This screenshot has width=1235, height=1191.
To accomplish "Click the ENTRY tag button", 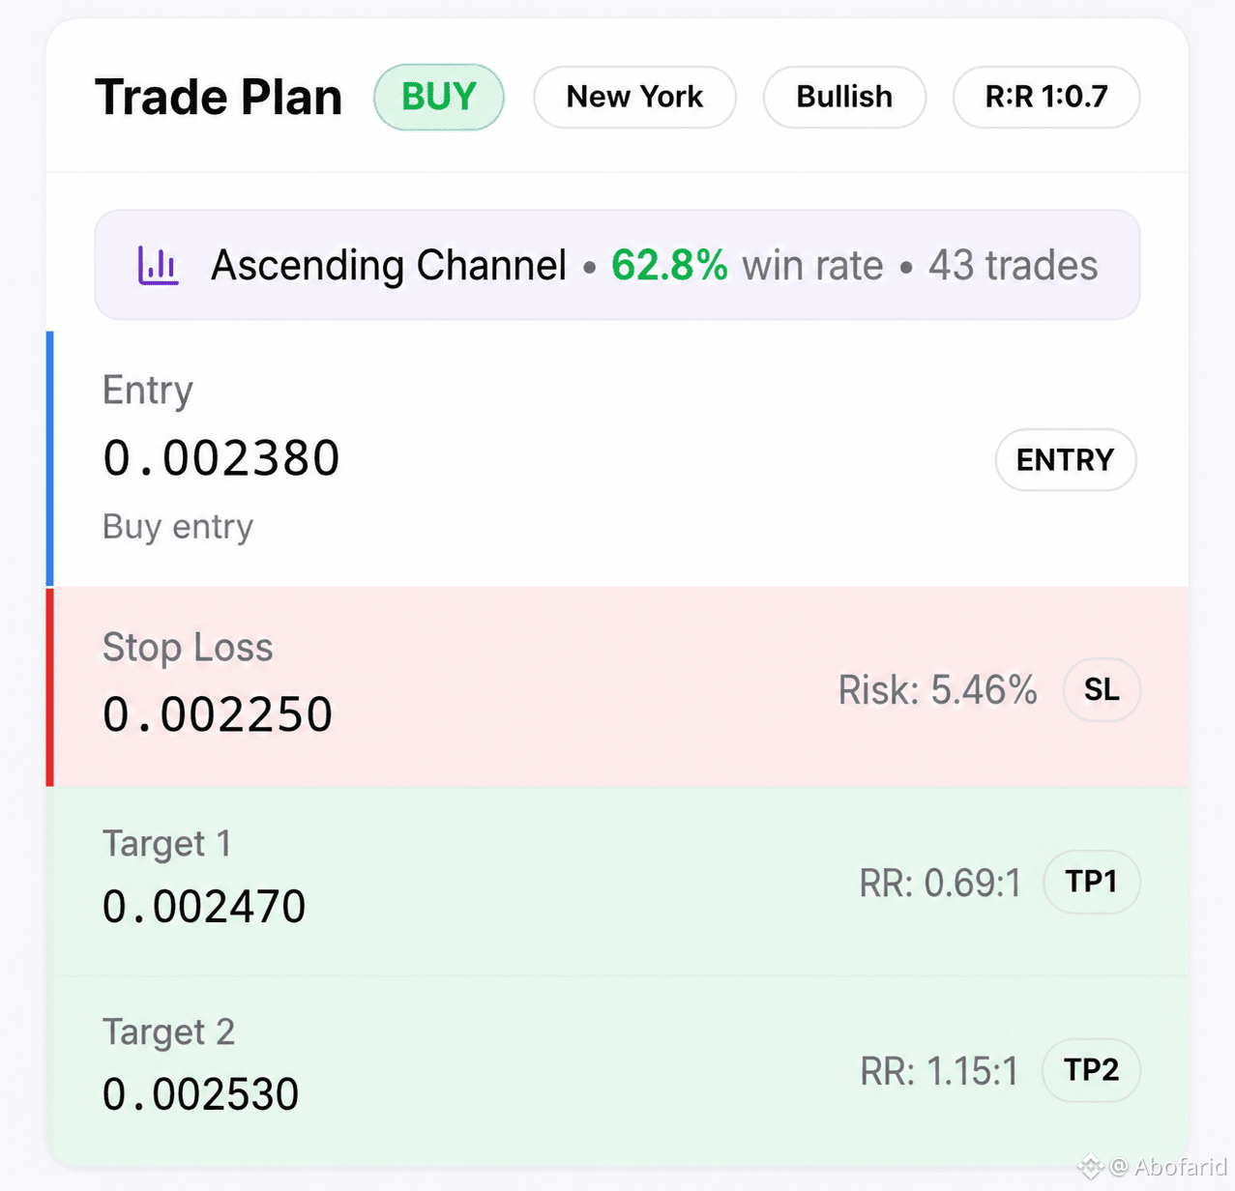I will coord(1066,460).
